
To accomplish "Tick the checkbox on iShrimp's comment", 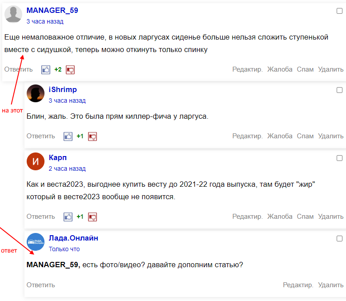I will [x=339, y=90].
